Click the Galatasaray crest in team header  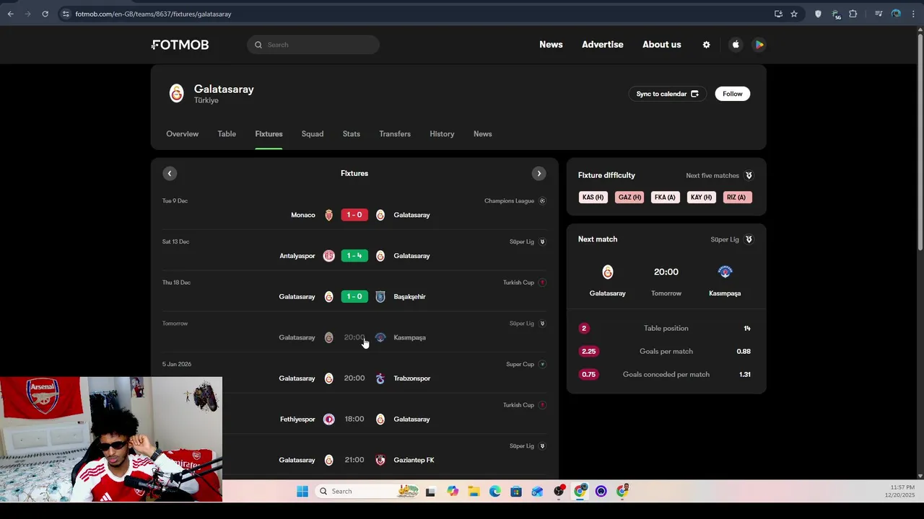point(176,94)
